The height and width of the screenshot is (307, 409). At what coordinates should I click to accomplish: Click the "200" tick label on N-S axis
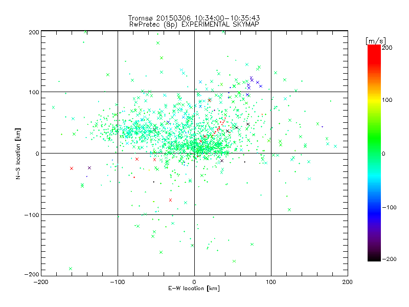click(x=34, y=32)
